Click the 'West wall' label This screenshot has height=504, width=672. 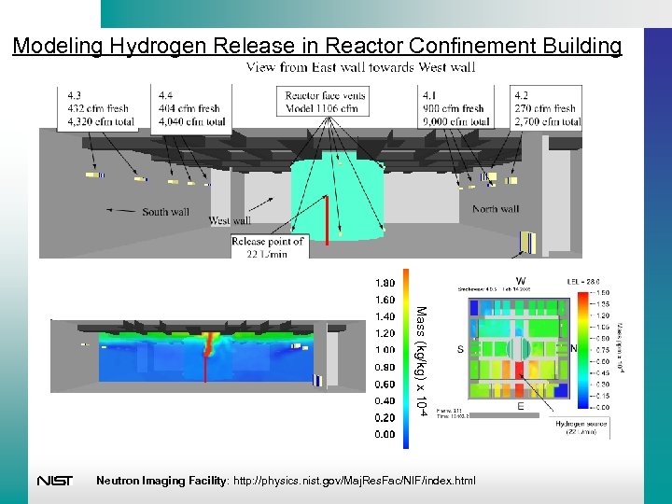230,220
